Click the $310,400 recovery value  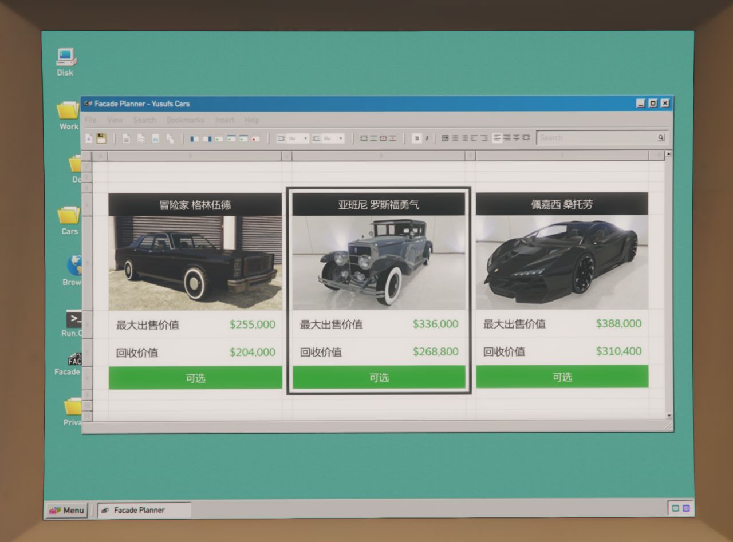pos(618,351)
